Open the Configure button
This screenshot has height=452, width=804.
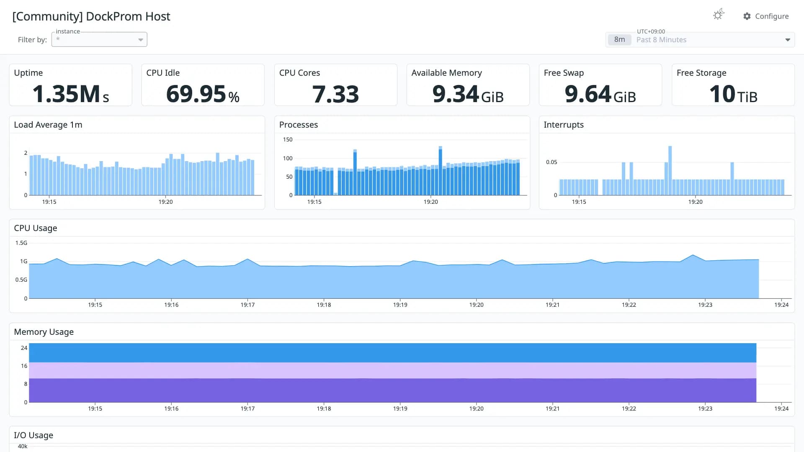point(766,16)
